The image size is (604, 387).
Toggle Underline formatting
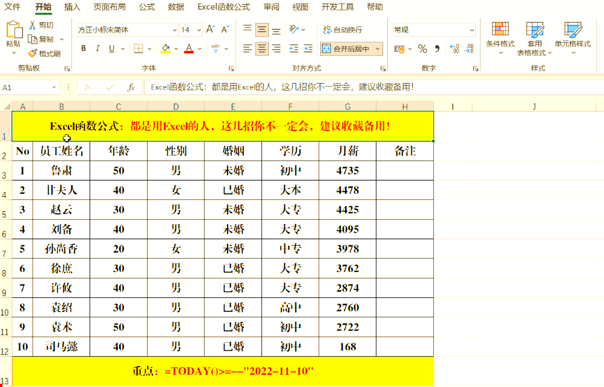coord(112,48)
